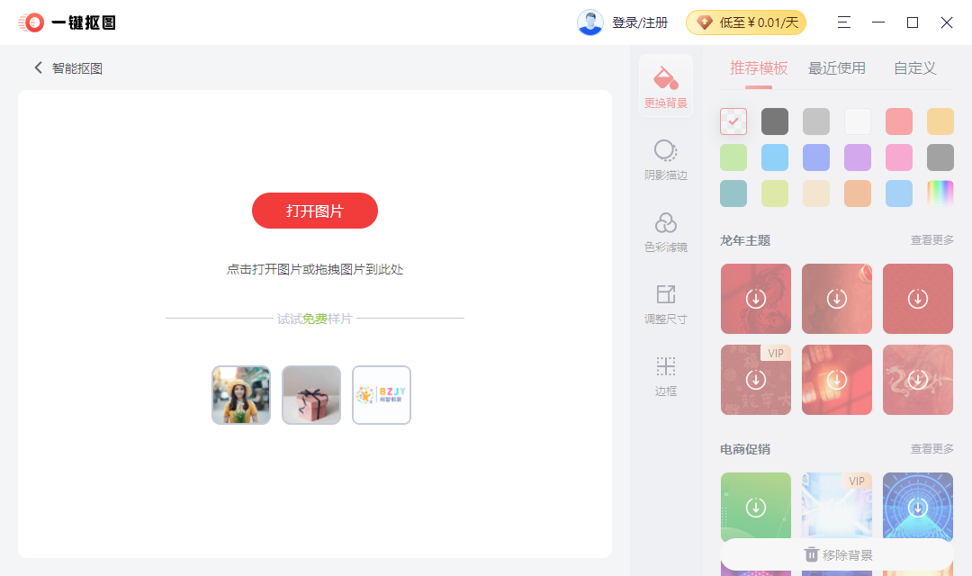Pick the rainbow gradient background swatch

point(940,193)
